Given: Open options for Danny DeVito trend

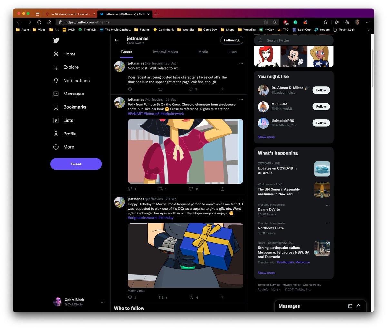Looking at the screenshot, I should point(328,205).
